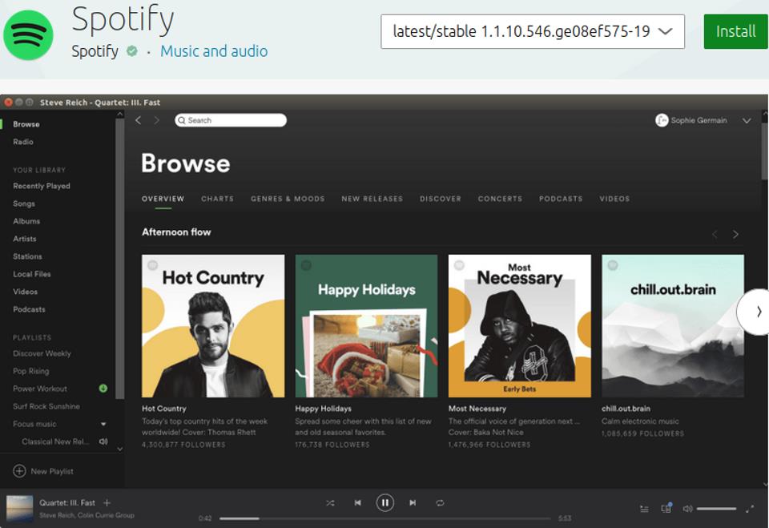Image resolution: width=769 pixels, height=528 pixels.
Task: Skip to next track
Action: 413,503
